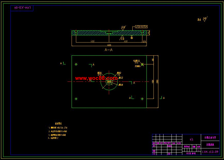The width and height of the screenshot is (224, 160).
Task: Click the 164 vertical hole spacing dimension
Action: (153, 82)
